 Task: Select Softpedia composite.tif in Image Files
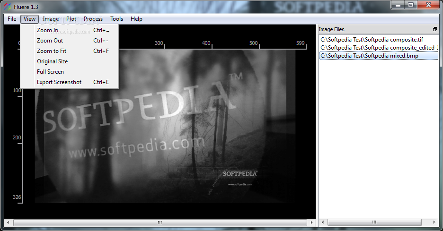click(379, 40)
